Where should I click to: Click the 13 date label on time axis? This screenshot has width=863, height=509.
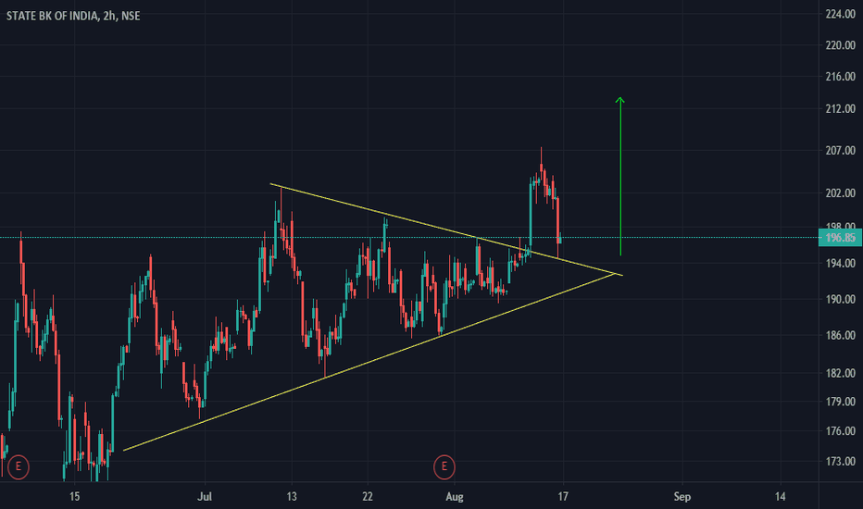[x=291, y=496]
